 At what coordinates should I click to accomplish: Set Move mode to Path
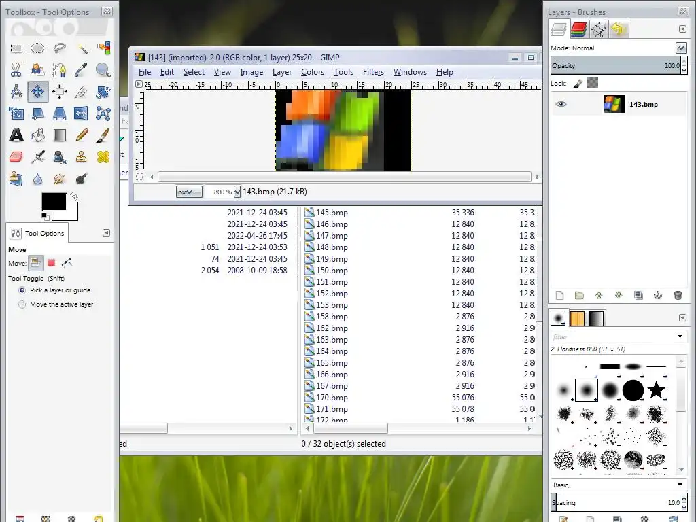click(x=67, y=263)
